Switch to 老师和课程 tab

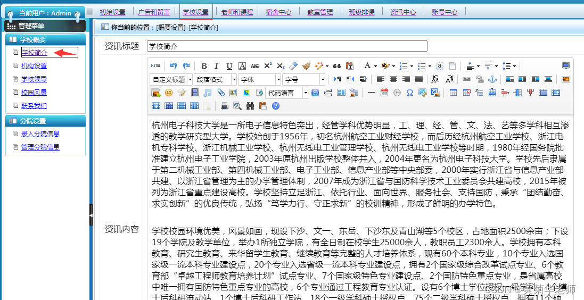(237, 12)
